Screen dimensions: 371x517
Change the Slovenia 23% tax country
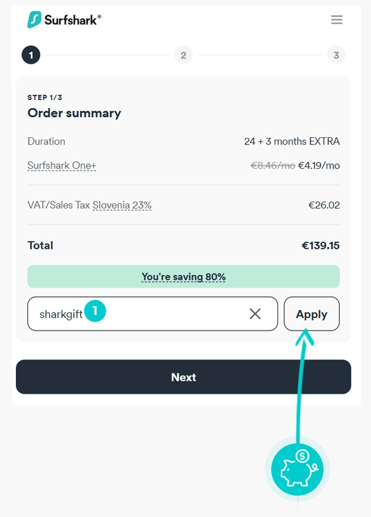(122, 205)
